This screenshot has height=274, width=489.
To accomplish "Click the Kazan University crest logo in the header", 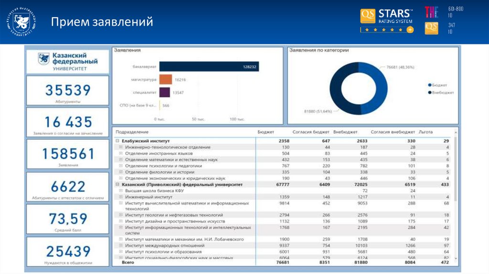I will (21, 22).
